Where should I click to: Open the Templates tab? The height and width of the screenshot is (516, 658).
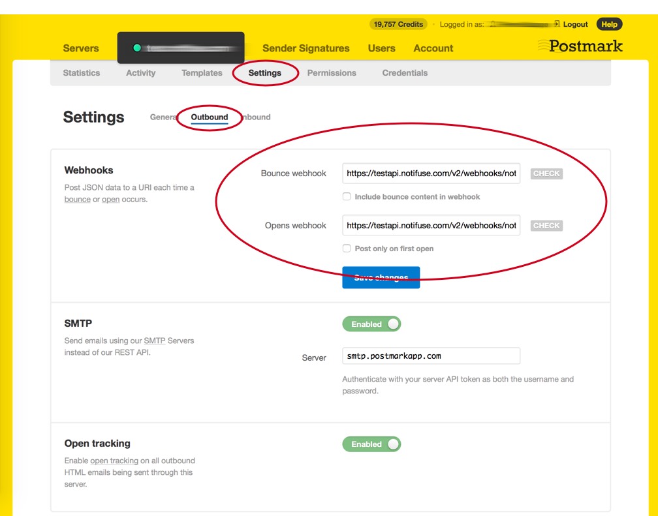(202, 72)
